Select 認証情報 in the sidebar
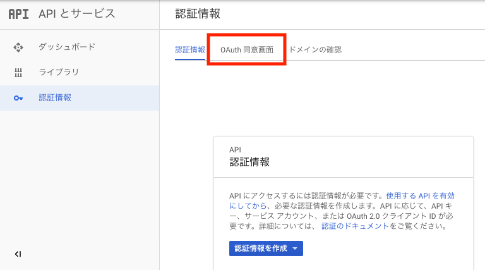Viewport: 485px width, 270px height. (80, 98)
